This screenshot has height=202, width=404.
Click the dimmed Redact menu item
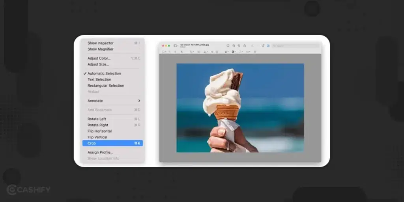[x=112, y=92]
